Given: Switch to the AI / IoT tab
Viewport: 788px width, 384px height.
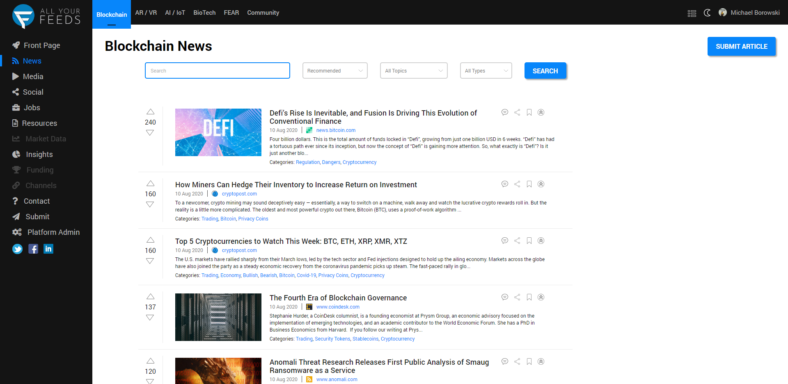Looking at the screenshot, I should pos(175,13).
